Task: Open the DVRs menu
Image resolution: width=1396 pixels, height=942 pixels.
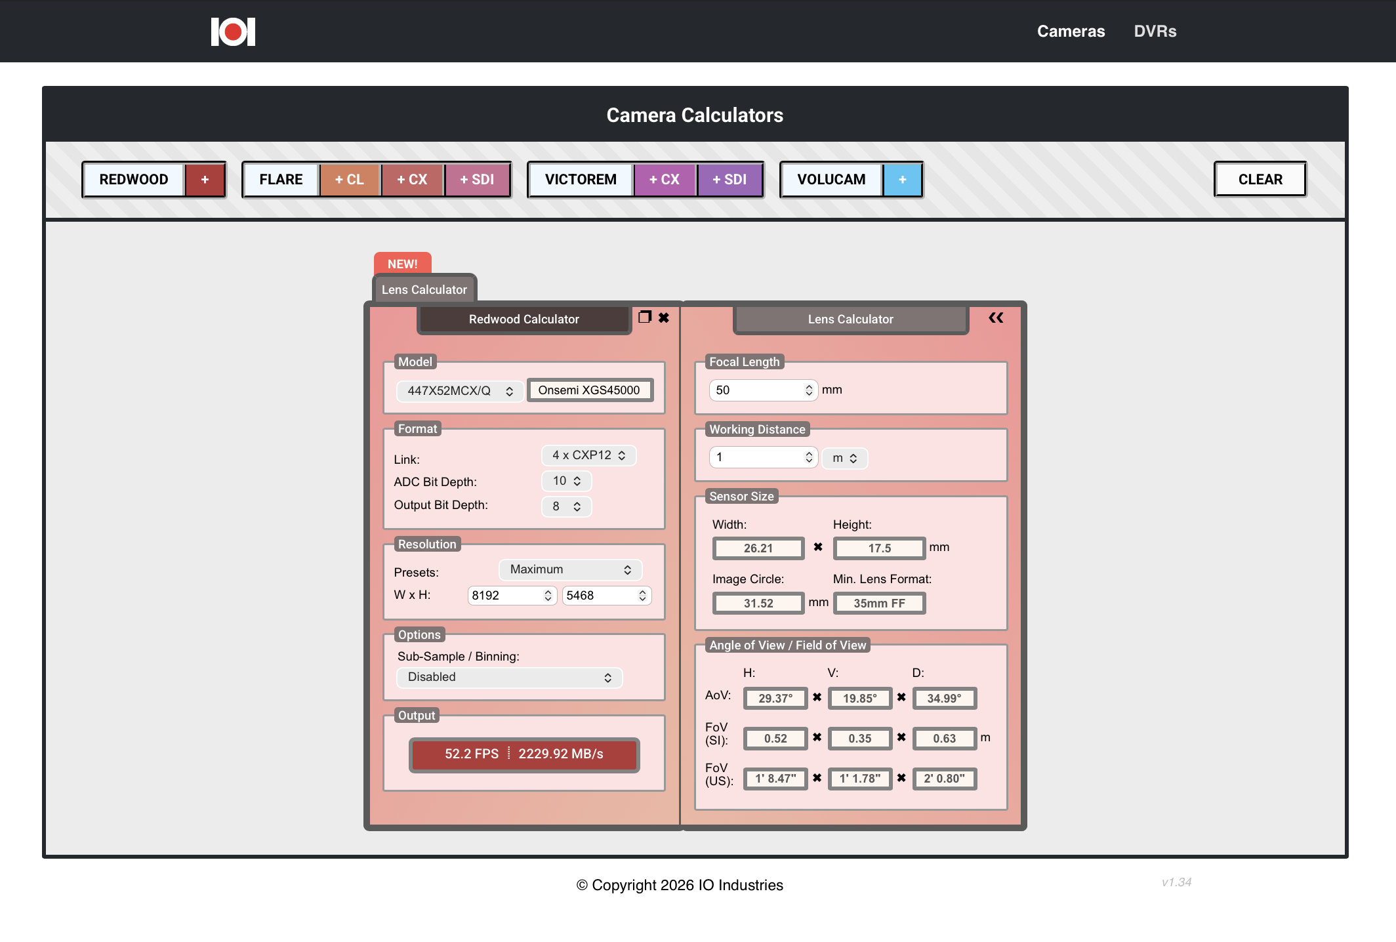Action: coord(1155,31)
